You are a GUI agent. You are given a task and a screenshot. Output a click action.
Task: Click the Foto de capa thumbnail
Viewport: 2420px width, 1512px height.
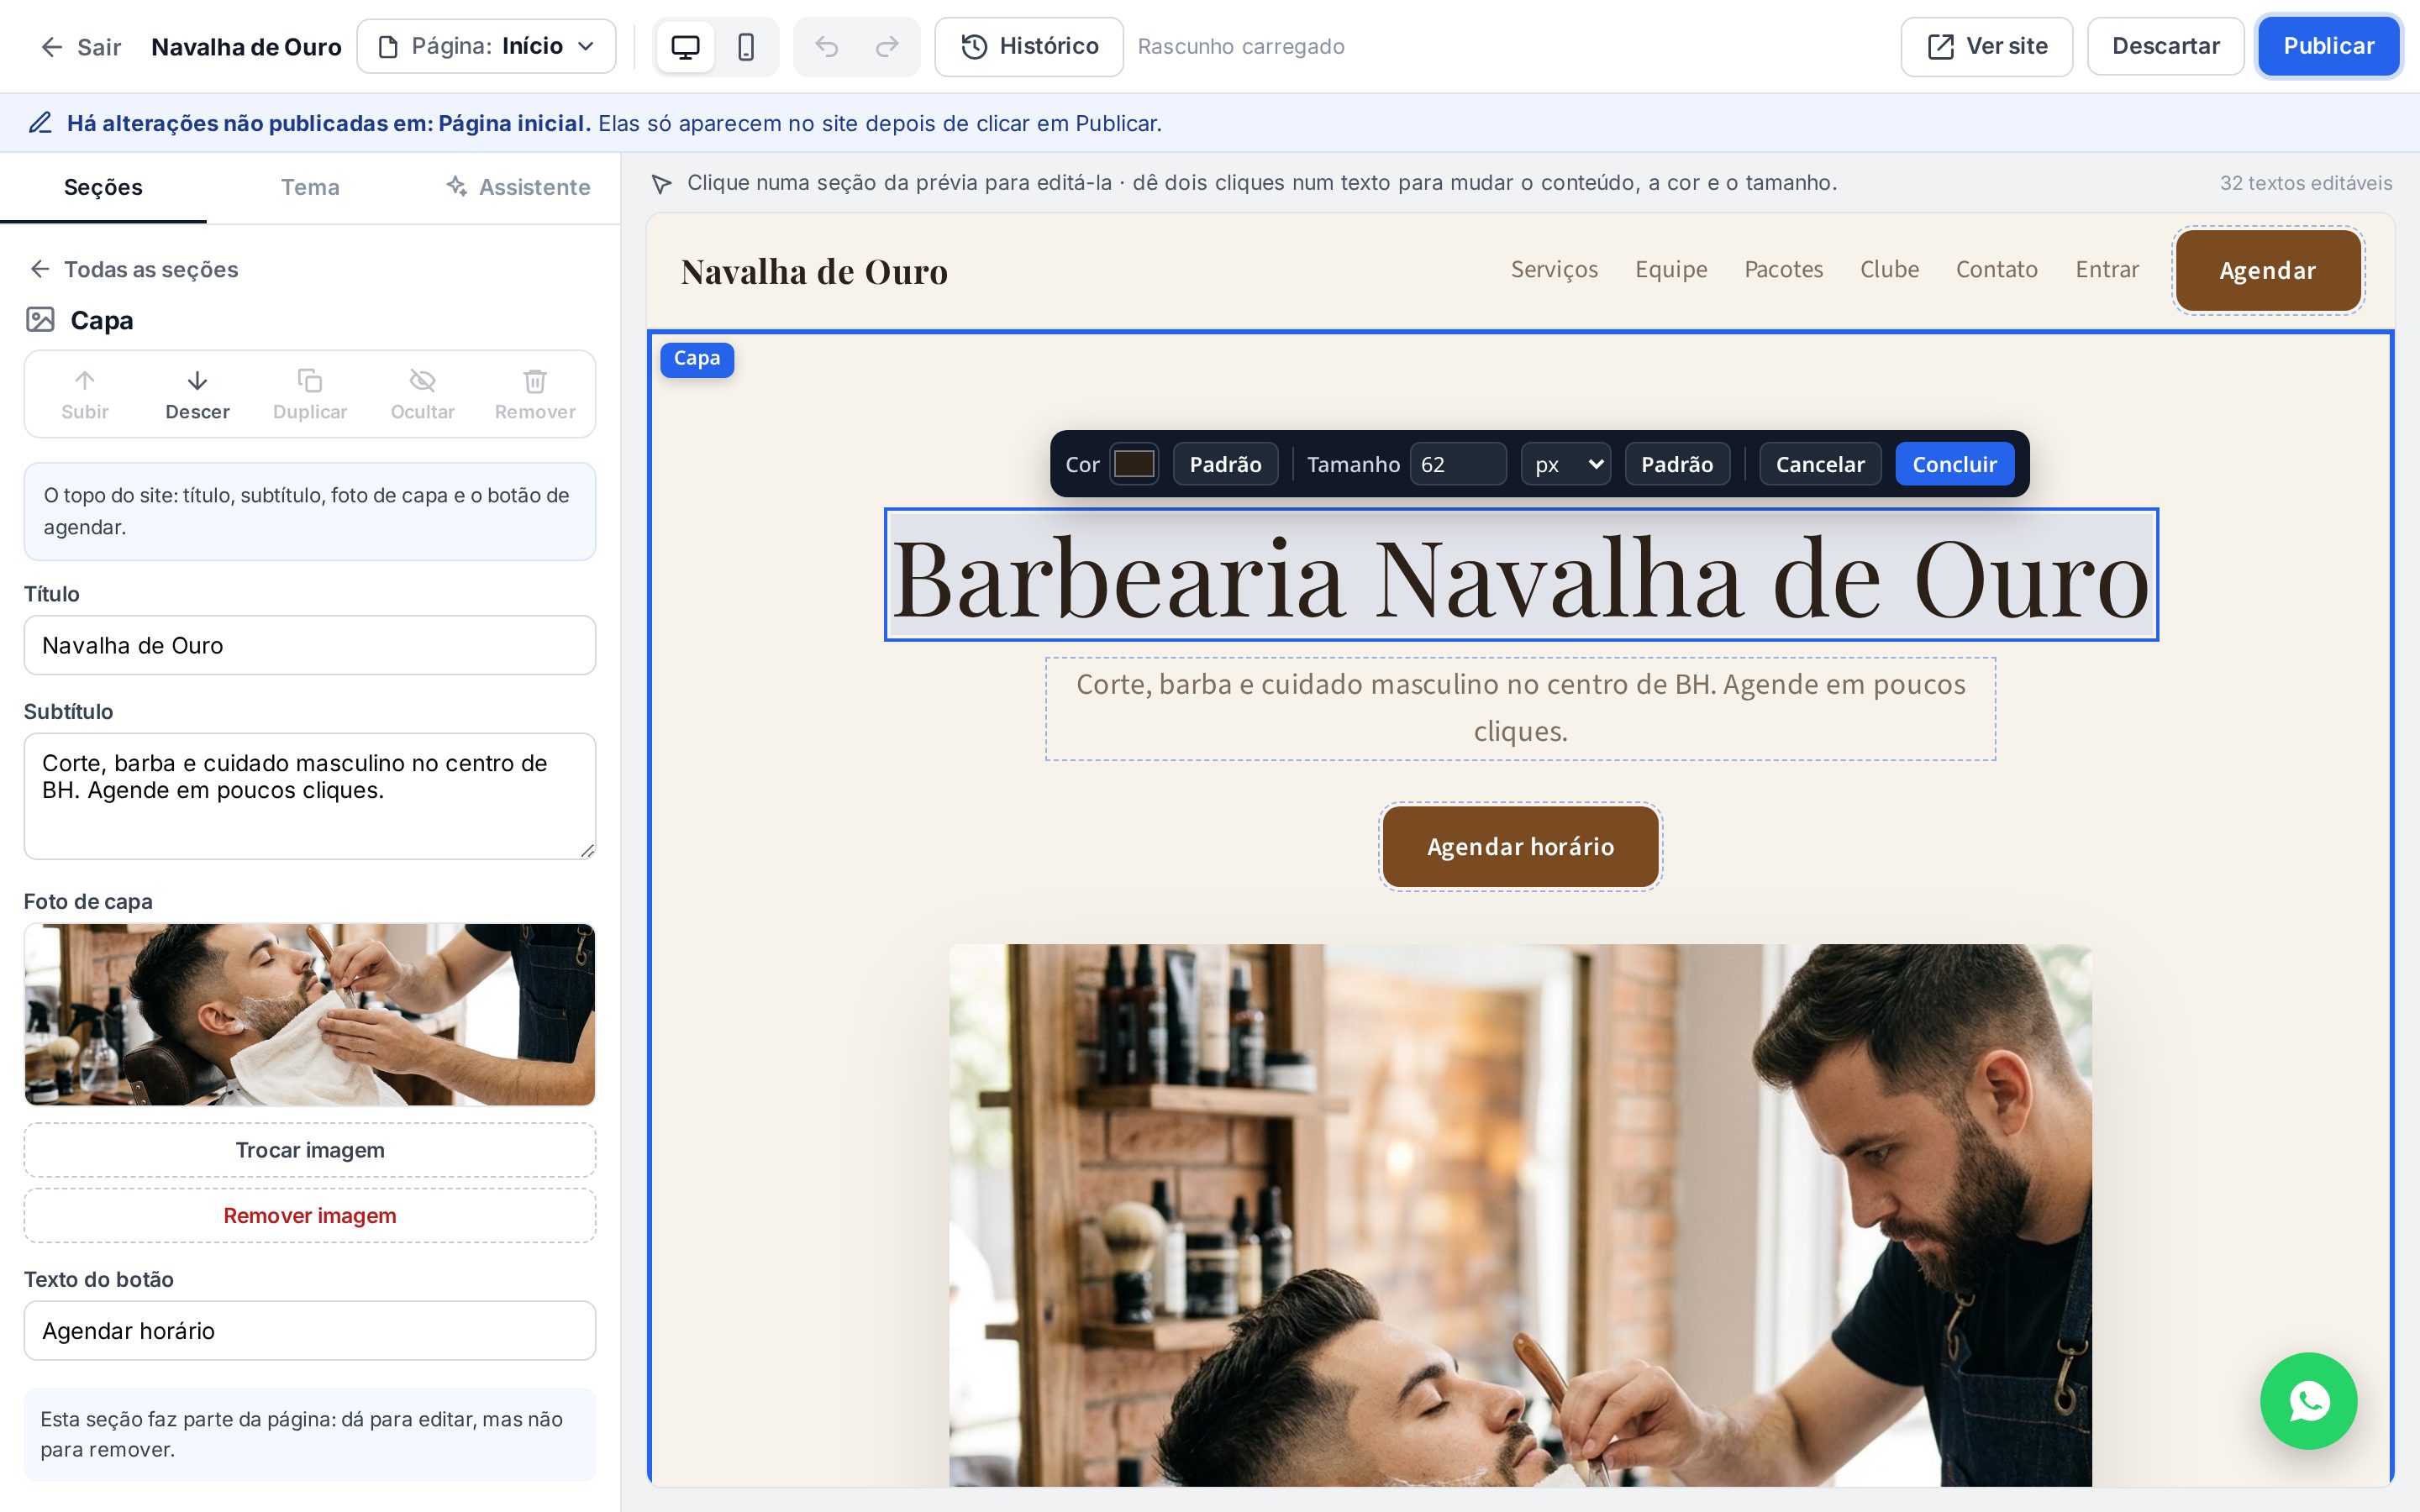point(310,1014)
